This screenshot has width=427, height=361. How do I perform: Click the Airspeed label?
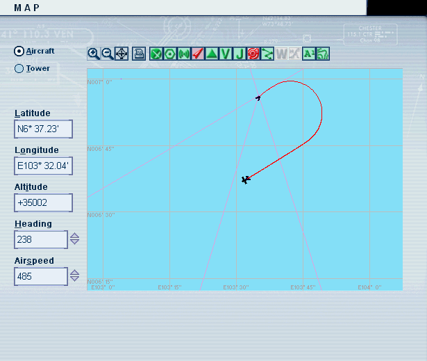[34, 261]
